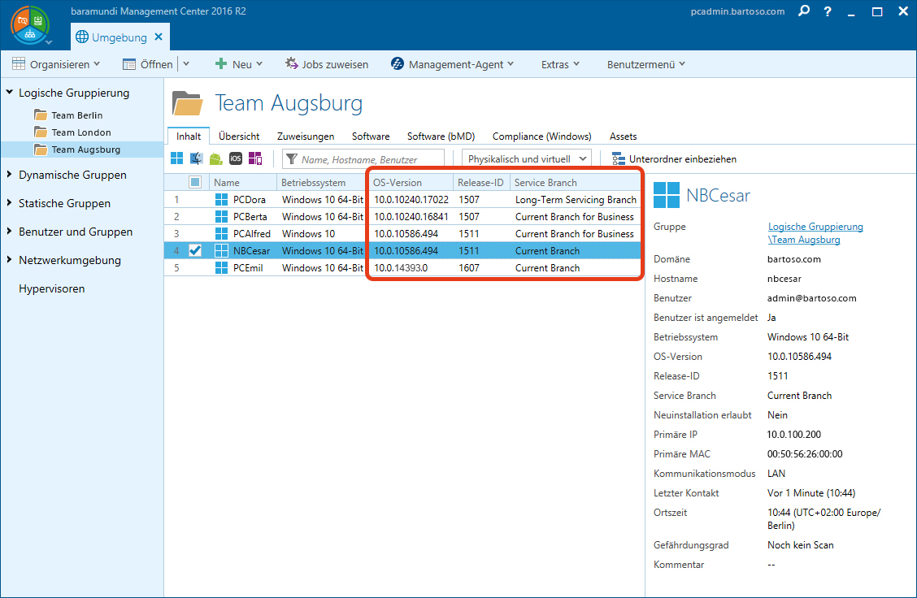Image resolution: width=917 pixels, height=598 pixels.
Task: Click the Long-Term Servicing Branch cell
Action: (x=576, y=199)
